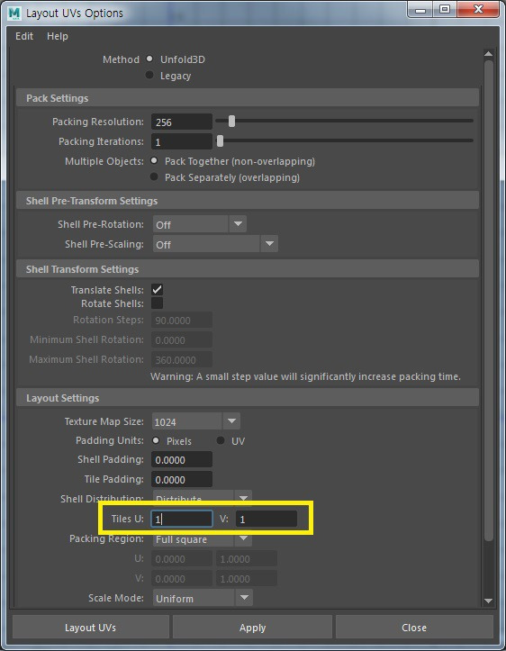
Task: Choose Pack Together (non-overlapping) option
Action: (x=154, y=160)
